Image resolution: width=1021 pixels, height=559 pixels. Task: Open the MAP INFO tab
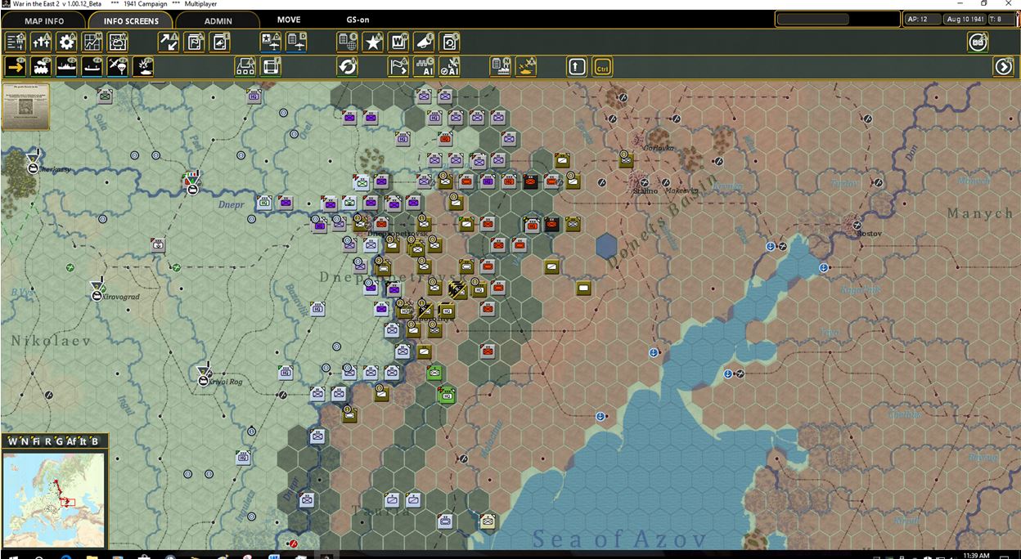tap(44, 20)
